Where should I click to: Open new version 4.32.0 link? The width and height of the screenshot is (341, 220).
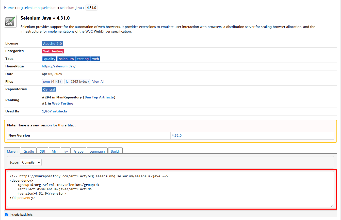point(177,135)
